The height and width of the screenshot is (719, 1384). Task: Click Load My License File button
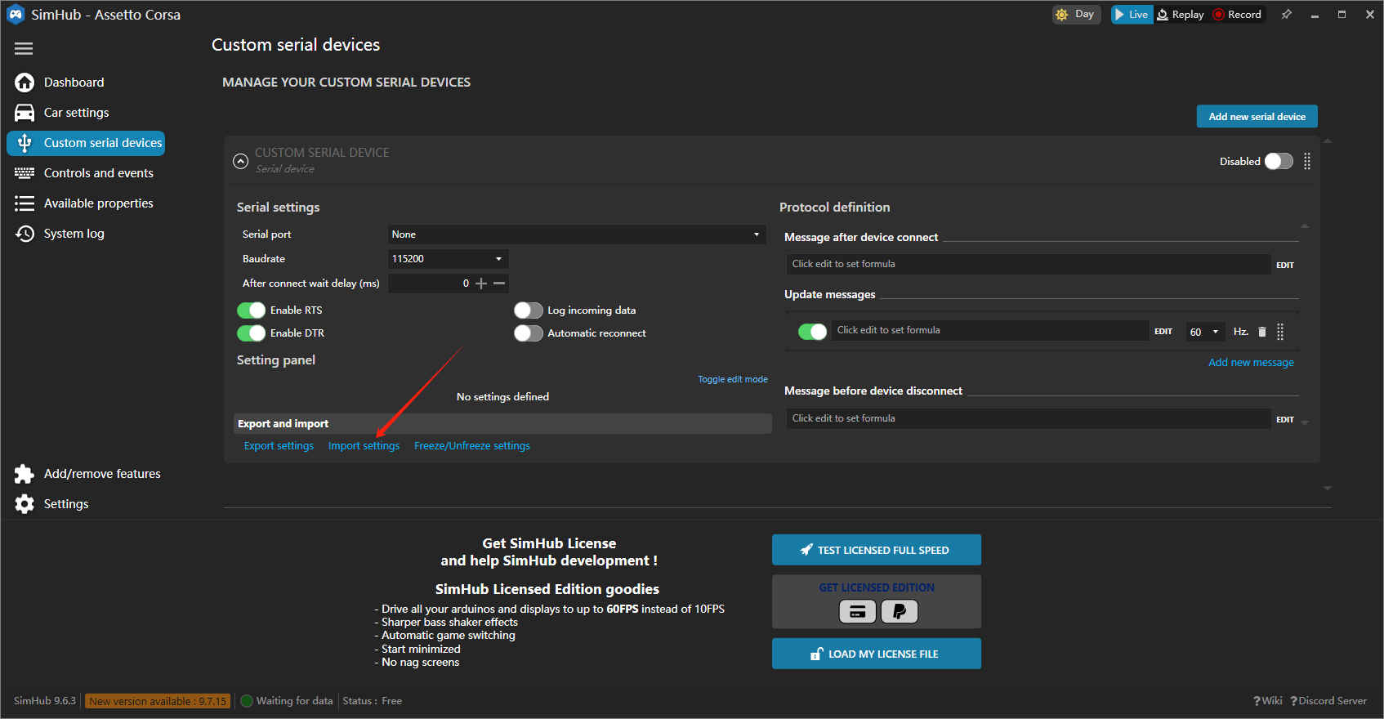click(x=877, y=654)
